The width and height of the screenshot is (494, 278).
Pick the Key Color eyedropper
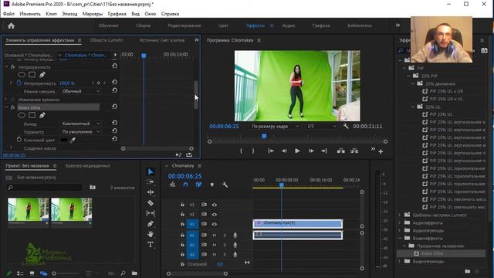pyautogui.click(x=73, y=140)
